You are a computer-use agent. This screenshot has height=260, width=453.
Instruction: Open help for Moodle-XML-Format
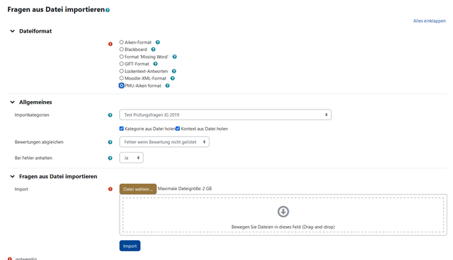[x=173, y=78]
